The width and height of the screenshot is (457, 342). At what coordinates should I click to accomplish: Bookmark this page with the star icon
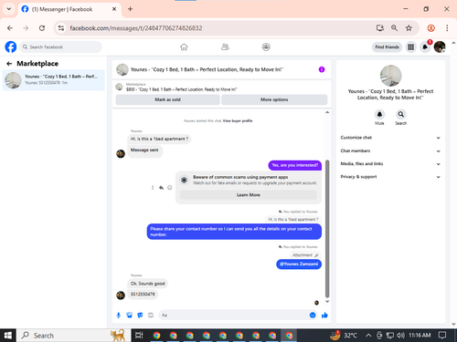tap(409, 28)
